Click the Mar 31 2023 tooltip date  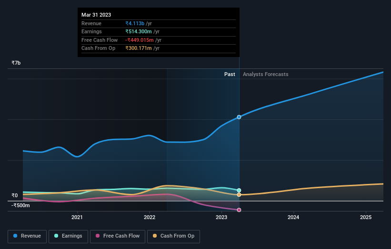click(96, 15)
